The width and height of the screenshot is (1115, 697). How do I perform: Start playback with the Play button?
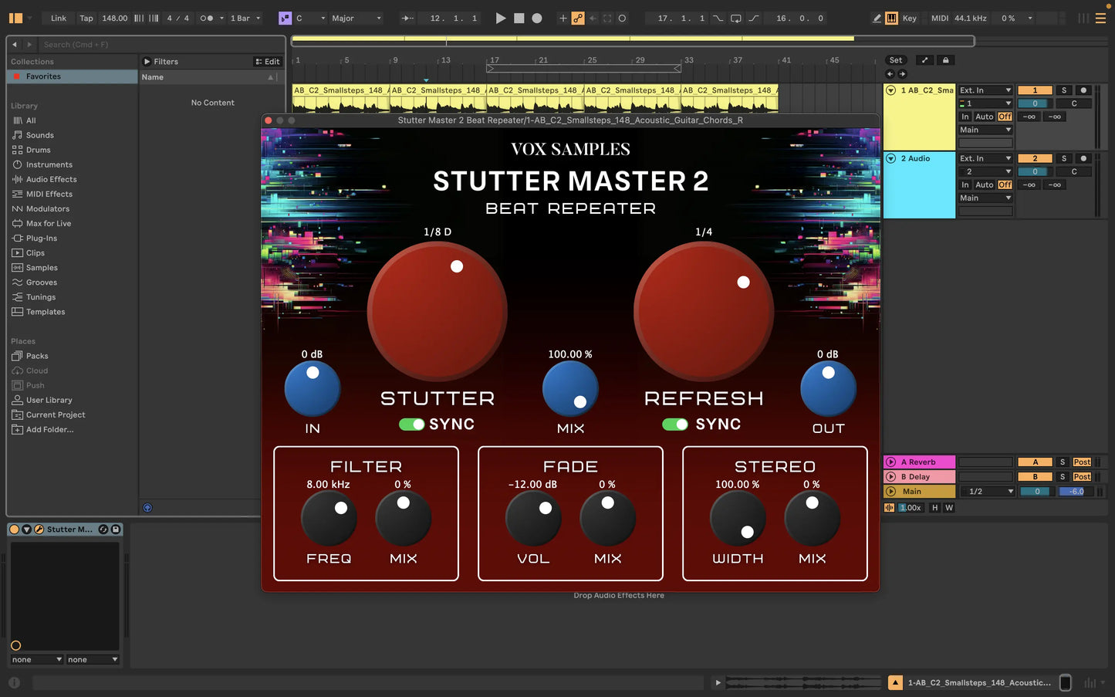[x=501, y=18]
